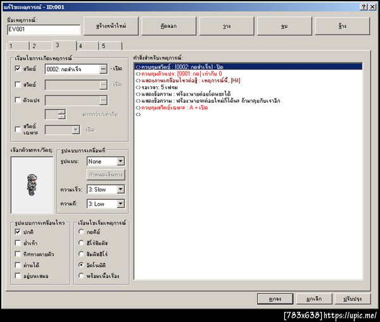380x322 pixels.
Task: Click ellipsis button of the ตัวแปร field
Action: tap(103, 100)
